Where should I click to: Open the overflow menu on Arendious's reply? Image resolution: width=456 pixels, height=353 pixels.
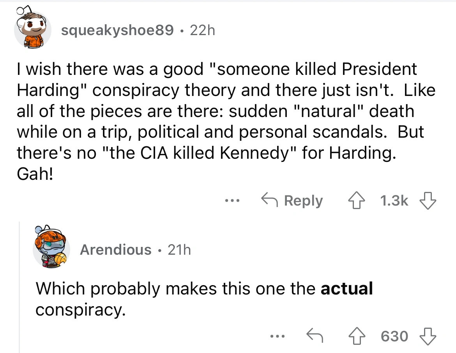(278, 336)
